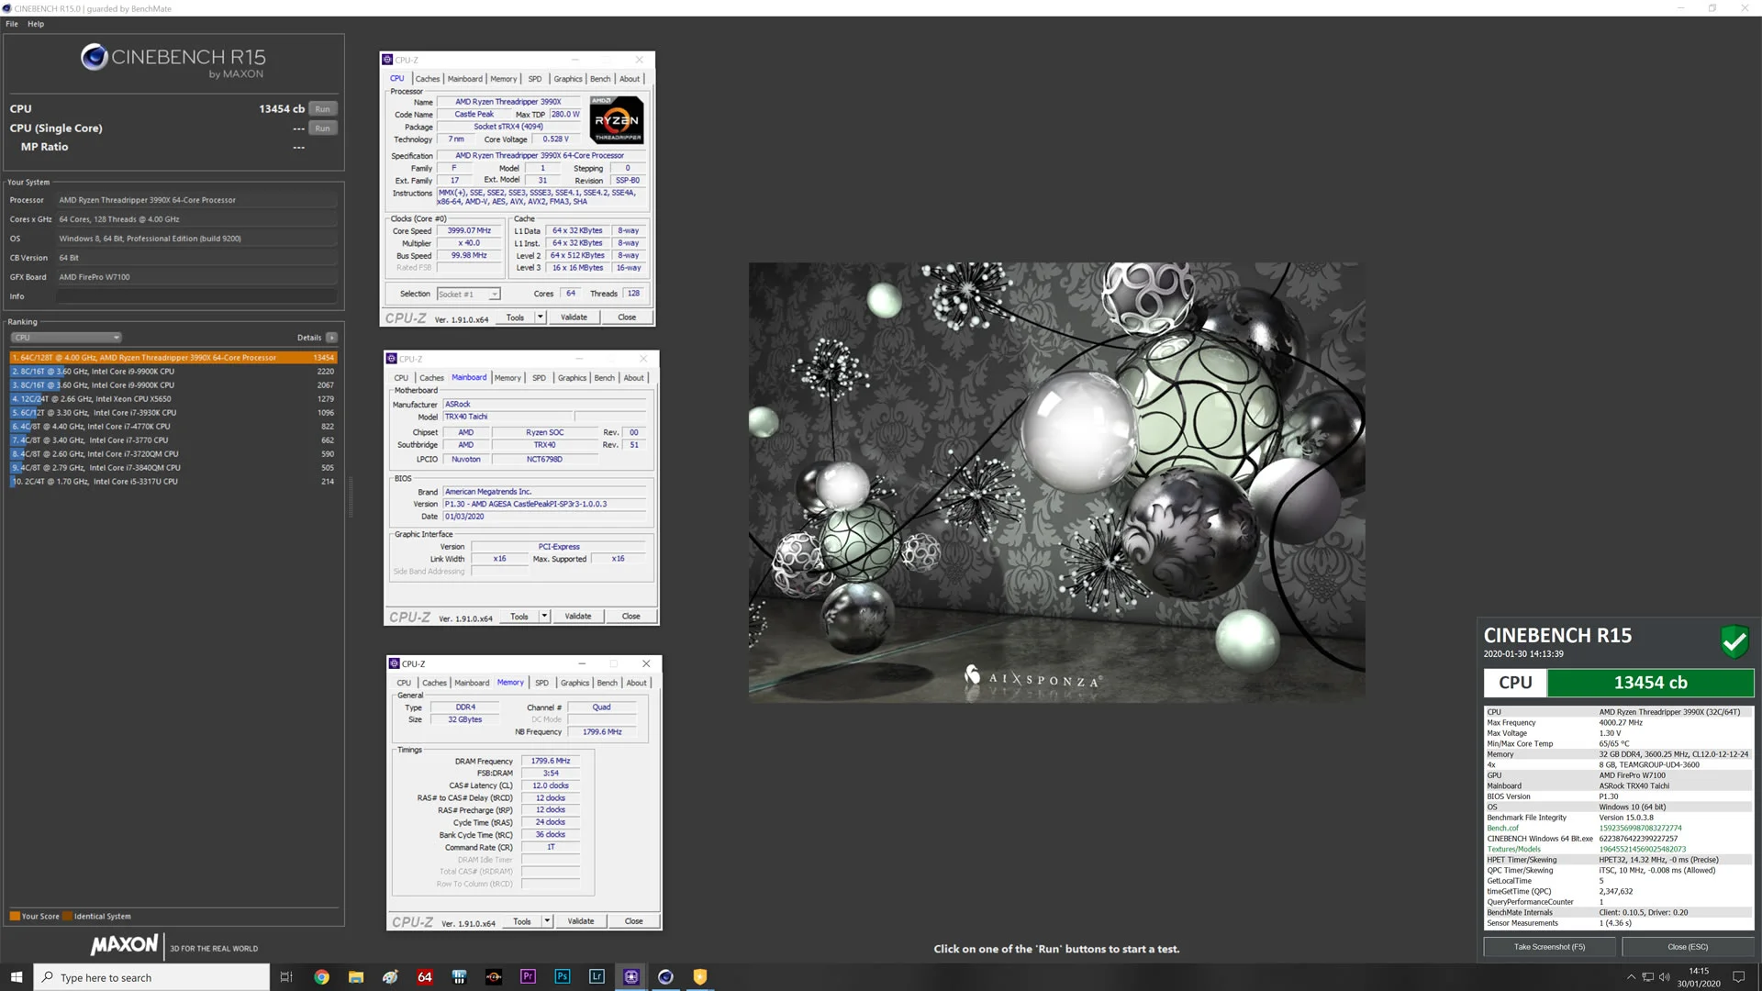This screenshot has width=1762, height=991.
Task: Click the Bench.cof link in BenchMate panel
Action: coord(1502,829)
